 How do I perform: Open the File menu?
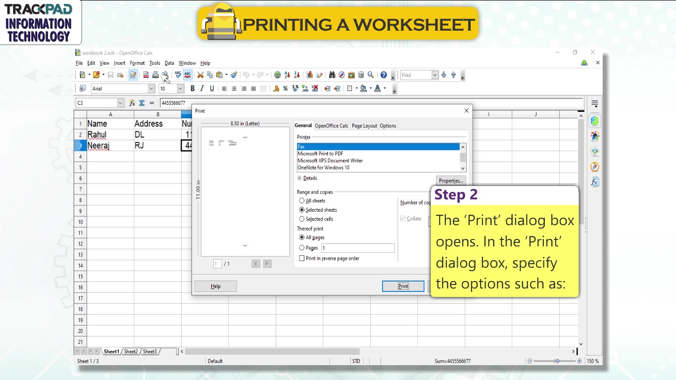[x=79, y=63]
